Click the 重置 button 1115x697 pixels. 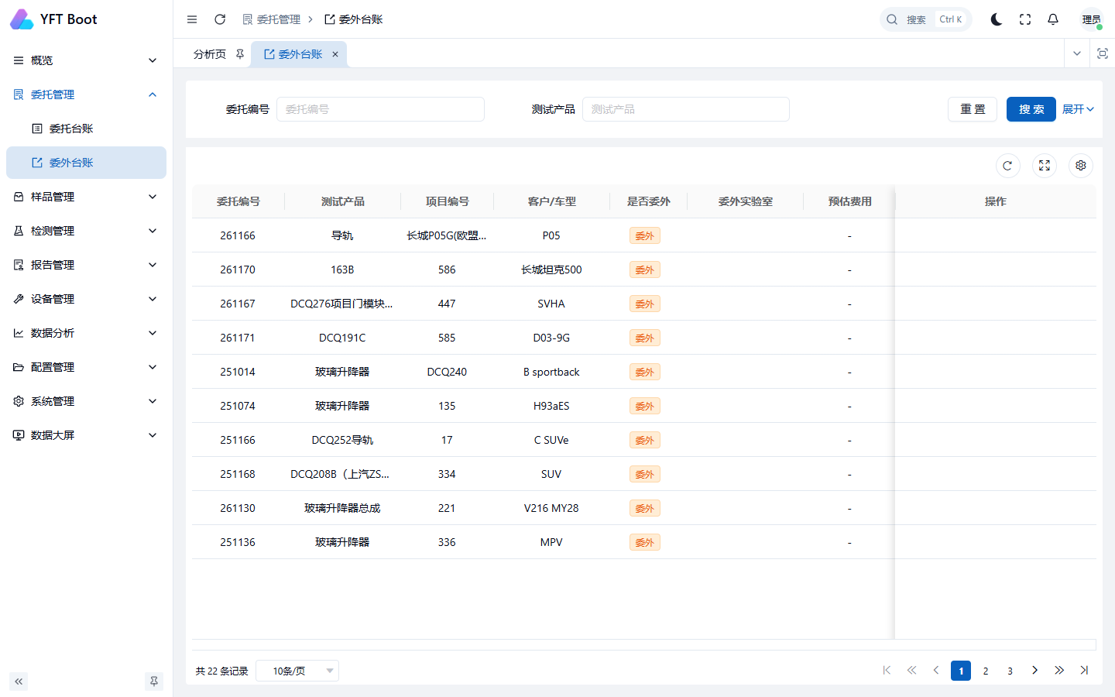tap(973, 109)
